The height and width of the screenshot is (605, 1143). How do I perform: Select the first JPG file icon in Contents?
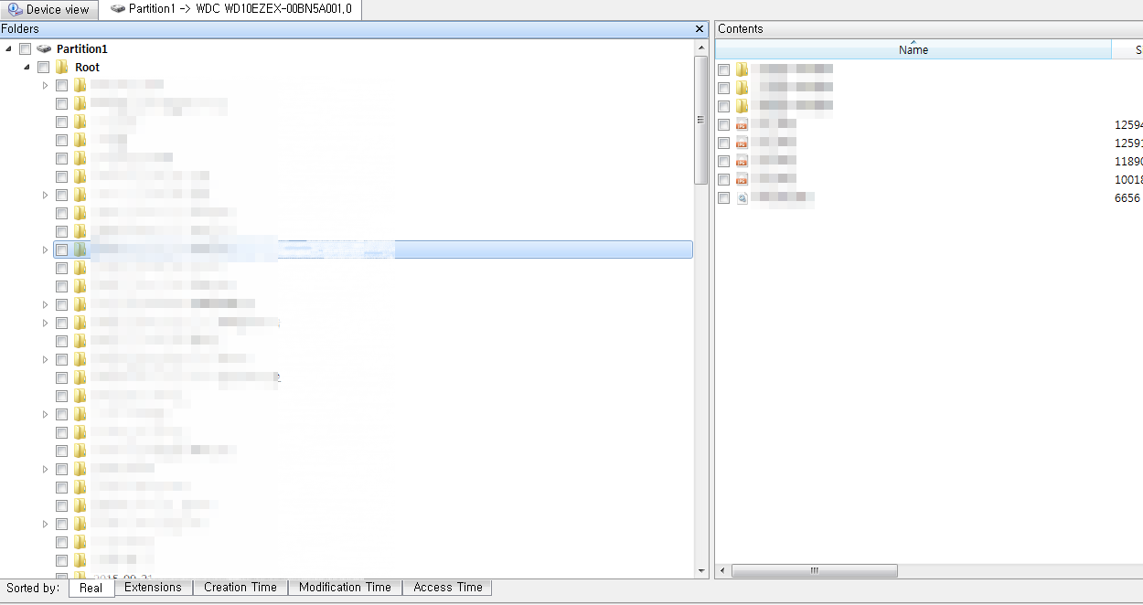(x=742, y=124)
